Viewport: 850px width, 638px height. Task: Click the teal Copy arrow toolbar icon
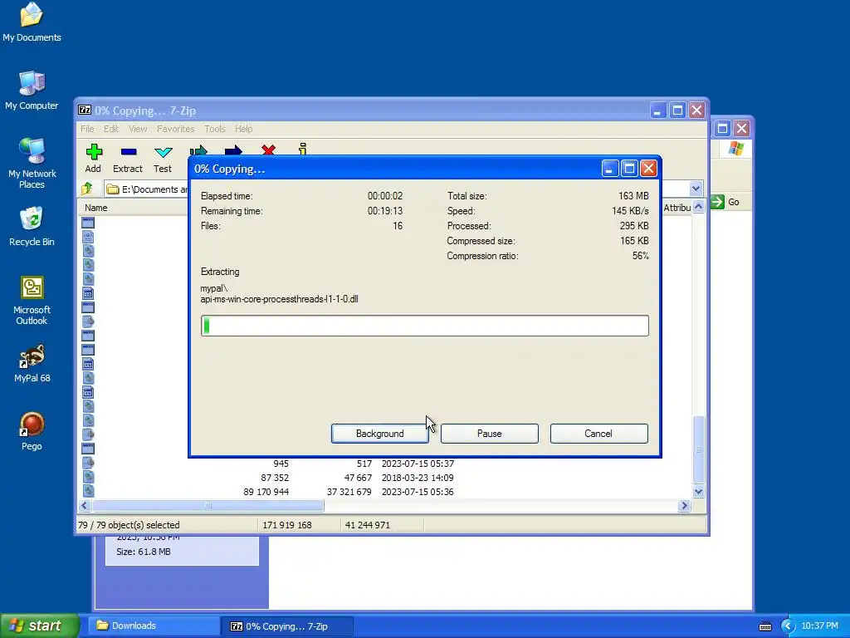pyautogui.click(x=198, y=150)
